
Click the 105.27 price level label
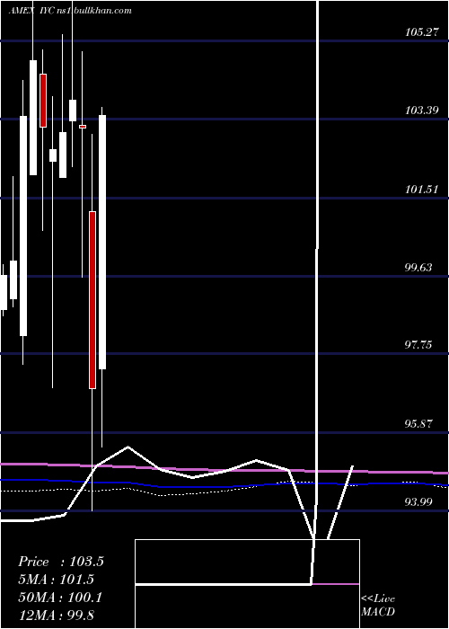point(421,32)
